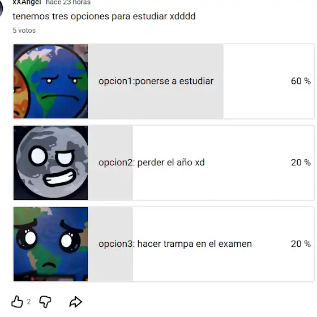The image size is (317, 317).
Task: Open the sad Earth thumbnail image
Action: [x=50, y=244]
